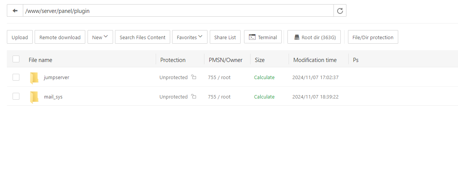Toggle the select-all checkbox in header
Screen dimensions: 458x170
tap(16, 59)
